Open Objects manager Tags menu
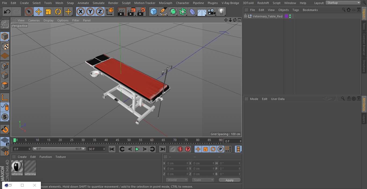The image size is (367, 189). pos(296,10)
